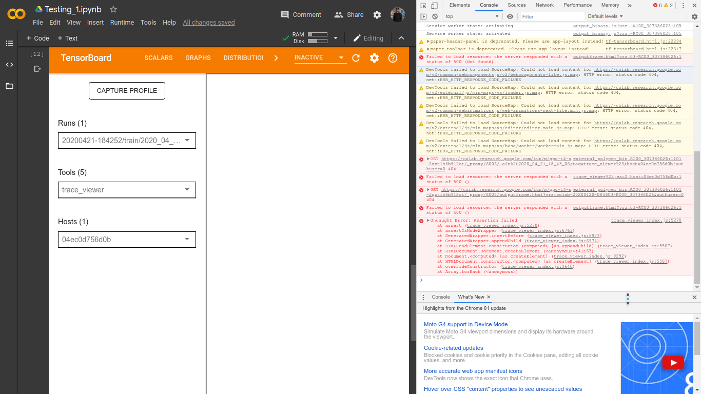Add a Code cell

pos(37,38)
